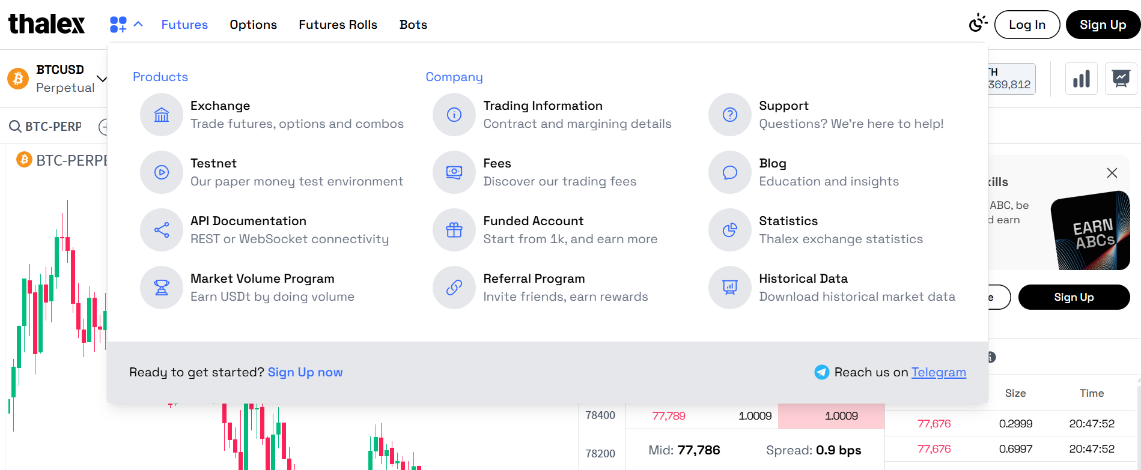The width and height of the screenshot is (1141, 470).
Task: Switch to Futures Rolls tab
Action: [338, 25]
